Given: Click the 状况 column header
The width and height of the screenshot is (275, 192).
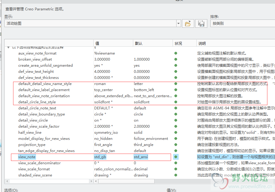Looking at the screenshot, I should pos(178,44).
